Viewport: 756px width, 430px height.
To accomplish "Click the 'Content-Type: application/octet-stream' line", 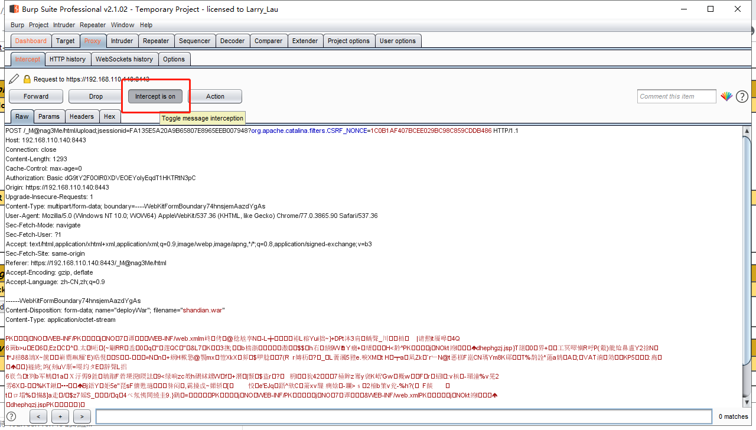I will tap(61, 320).
